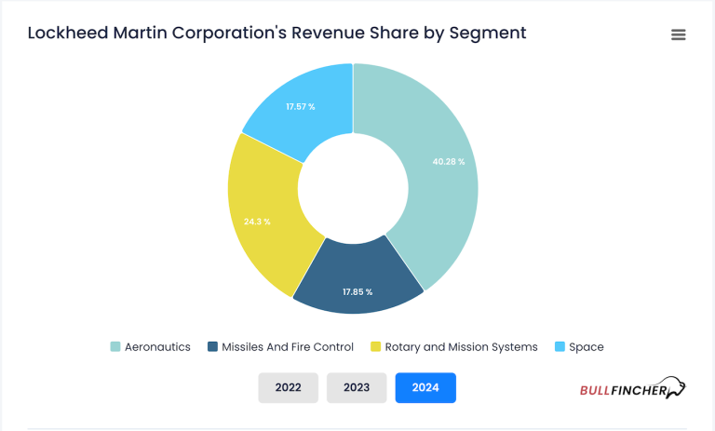This screenshot has height=431, width=715.
Task: Select the 40.28 % Aeronautics slice
Action: (x=445, y=163)
